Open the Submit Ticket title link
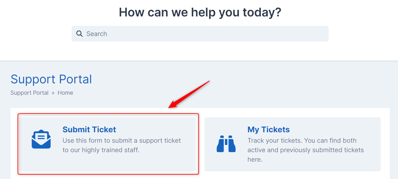 coord(89,130)
